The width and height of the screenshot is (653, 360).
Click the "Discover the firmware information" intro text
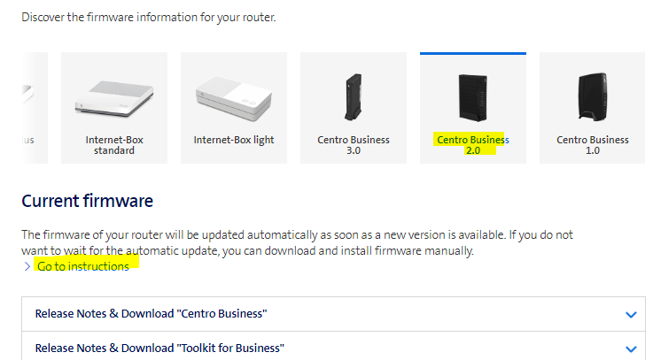pyautogui.click(x=149, y=18)
